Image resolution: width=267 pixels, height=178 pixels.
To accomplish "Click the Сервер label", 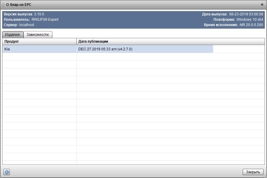I will (x=11, y=25).
